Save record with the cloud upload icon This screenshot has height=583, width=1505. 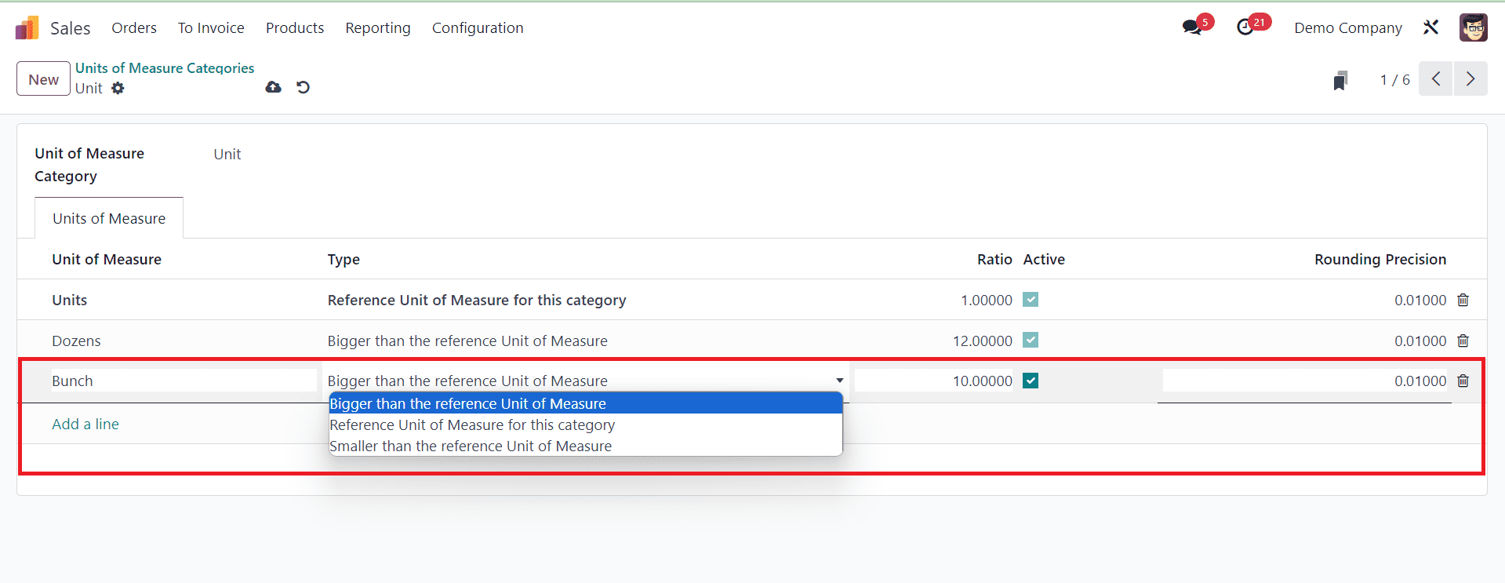point(273,87)
